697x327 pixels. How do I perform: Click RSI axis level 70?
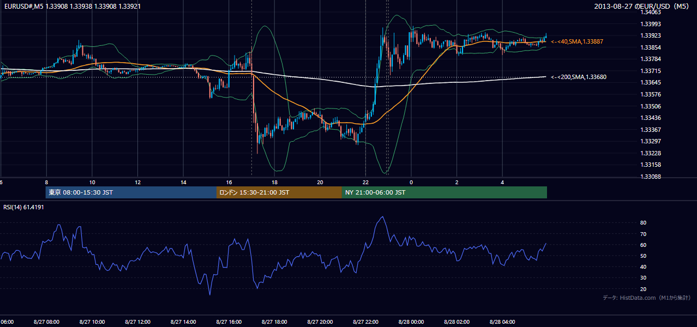tap(644, 234)
